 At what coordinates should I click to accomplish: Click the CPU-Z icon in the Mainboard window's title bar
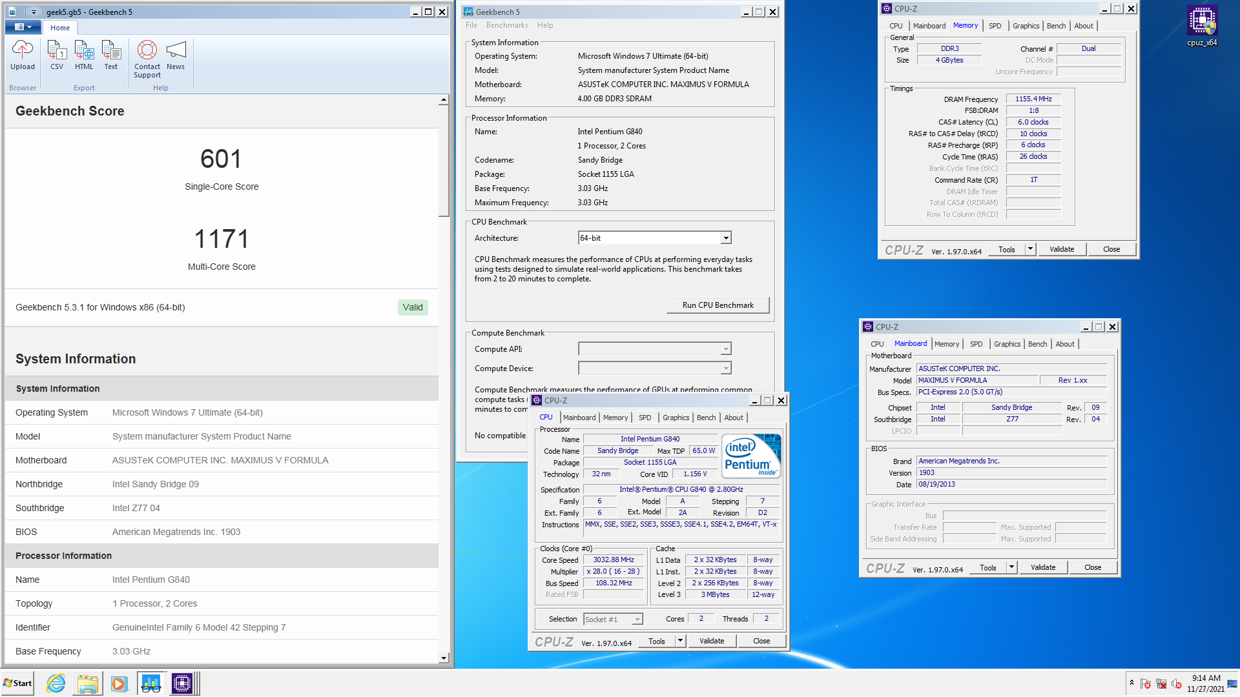click(868, 327)
